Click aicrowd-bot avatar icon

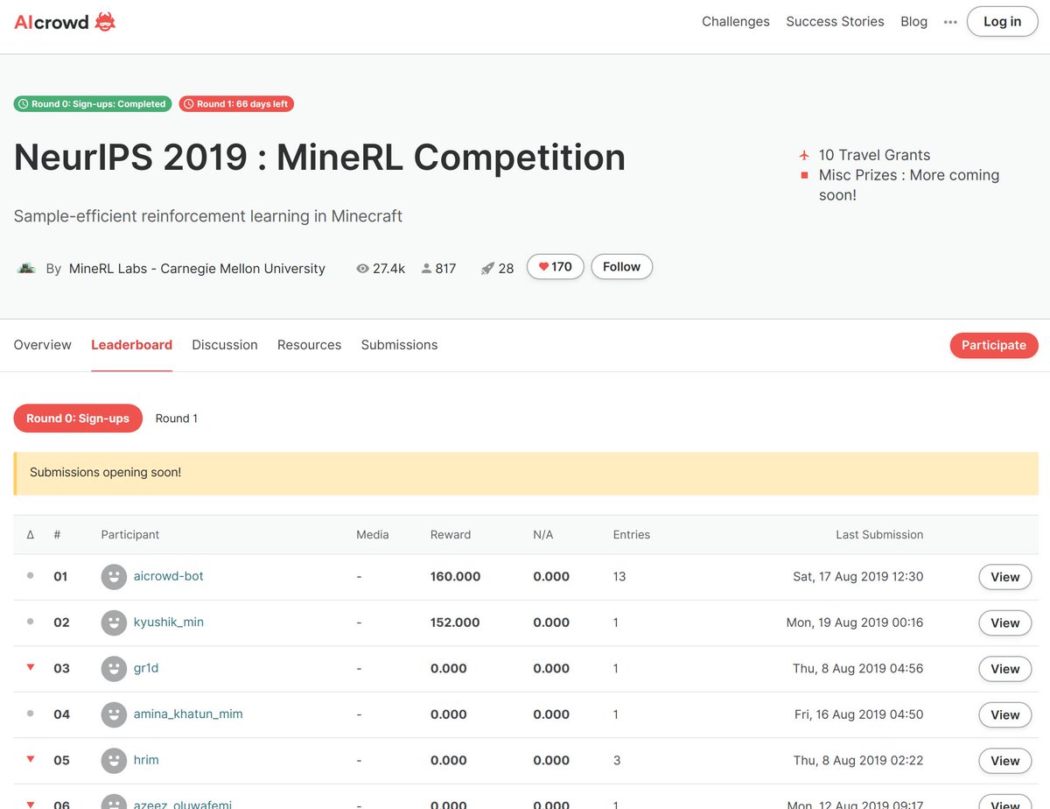(x=114, y=577)
